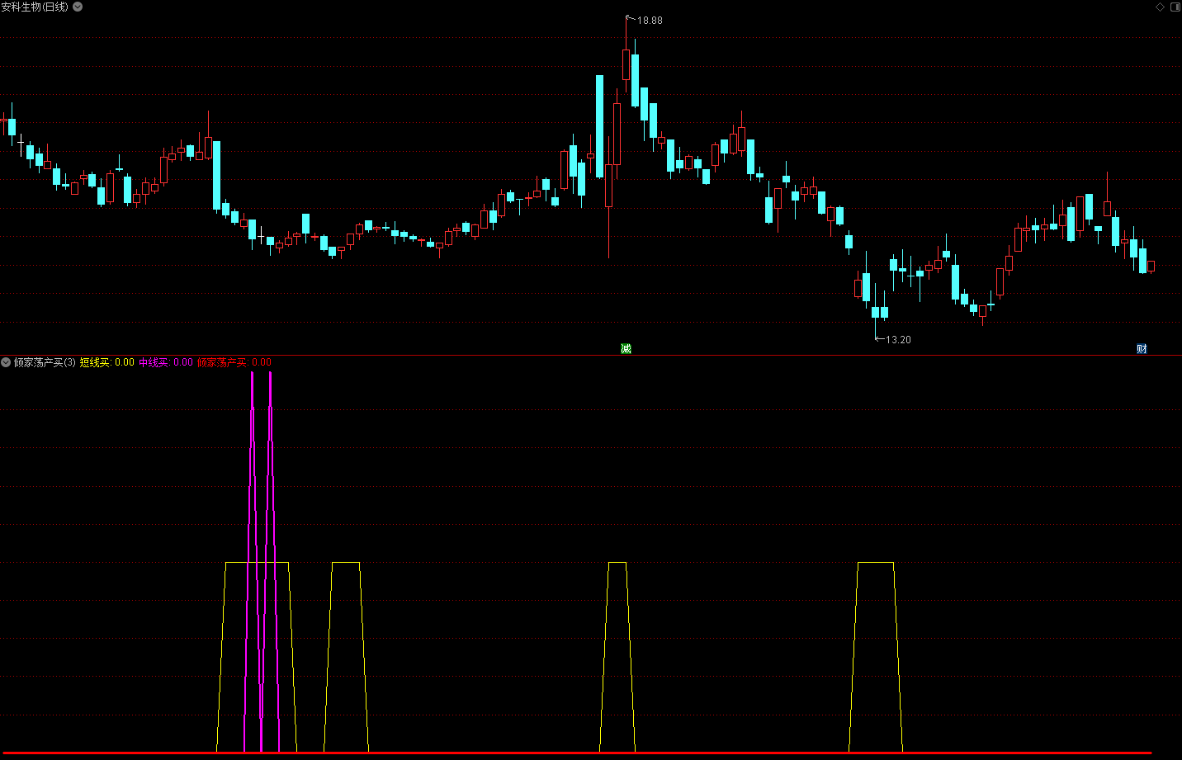Click the yellow 短线买: 0.00 label
Image resolution: width=1182 pixels, height=760 pixels.
106,362
